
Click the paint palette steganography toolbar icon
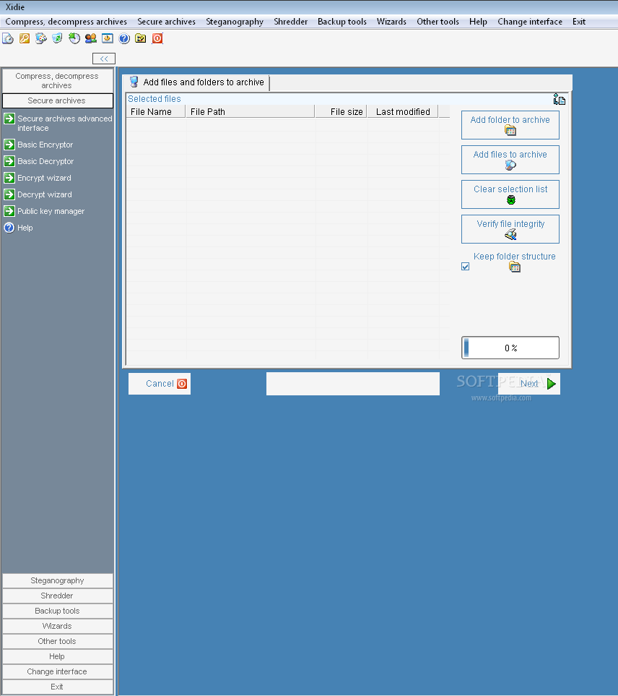pos(40,38)
